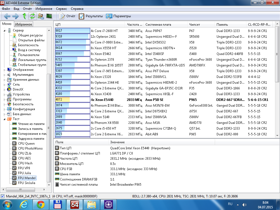Sort by the ЦП column header

[89, 24]
